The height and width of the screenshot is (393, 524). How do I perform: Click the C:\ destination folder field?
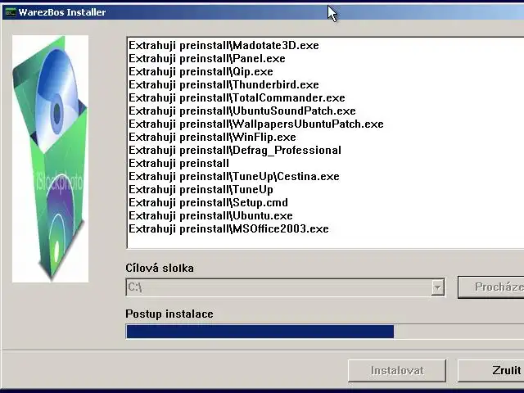click(x=285, y=287)
